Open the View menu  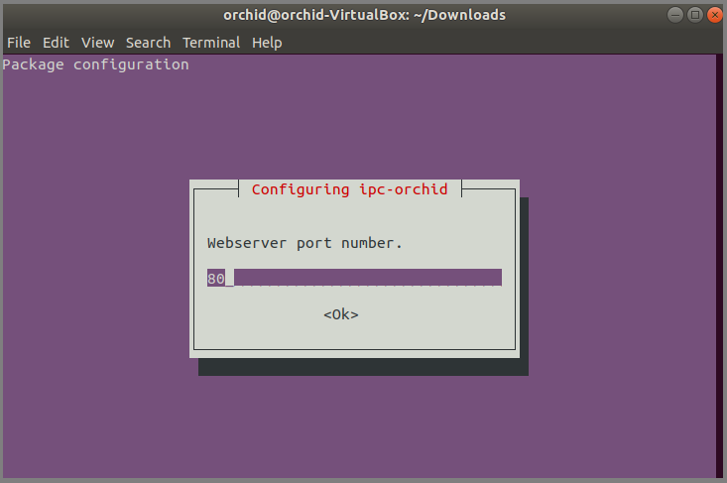pyautogui.click(x=97, y=43)
